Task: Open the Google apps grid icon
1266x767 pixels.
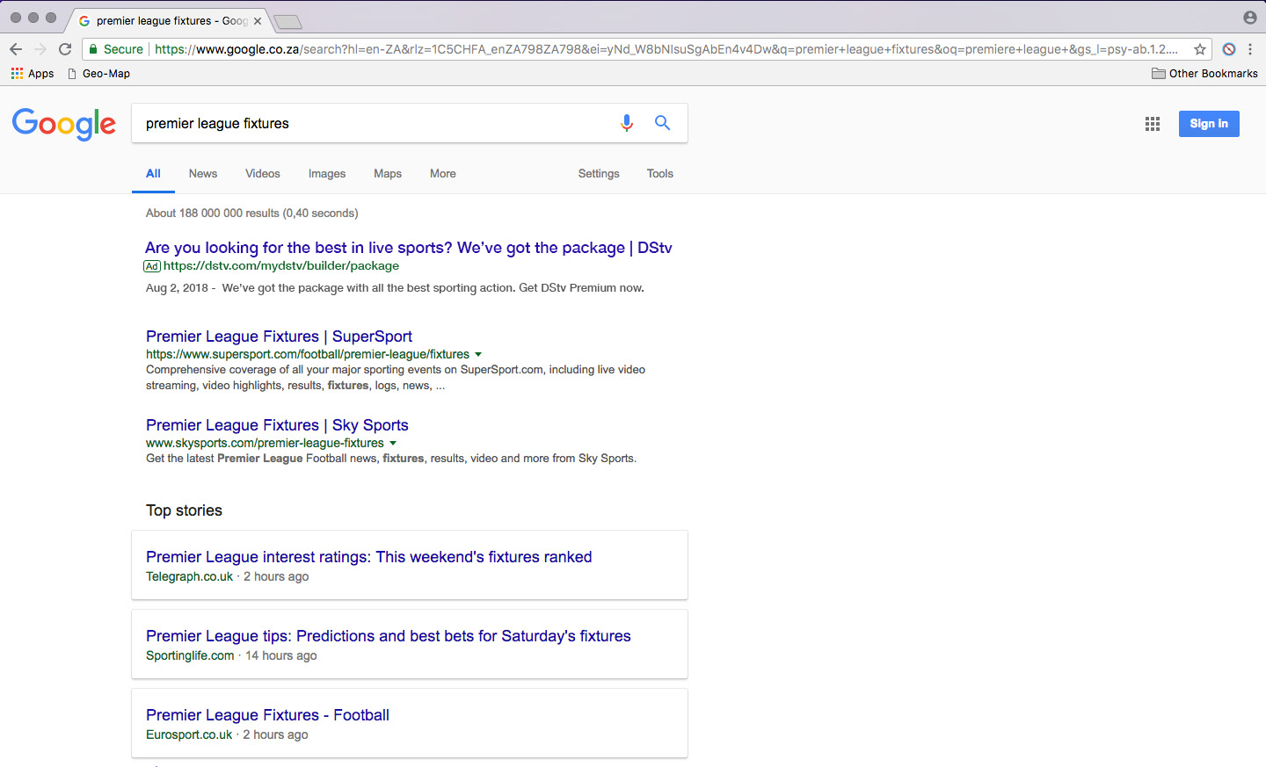Action: pos(1153,124)
